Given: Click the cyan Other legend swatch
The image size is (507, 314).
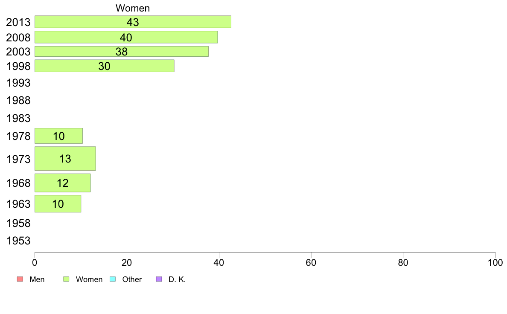Looking at the screenshot, I should click(x=113, y=279).
